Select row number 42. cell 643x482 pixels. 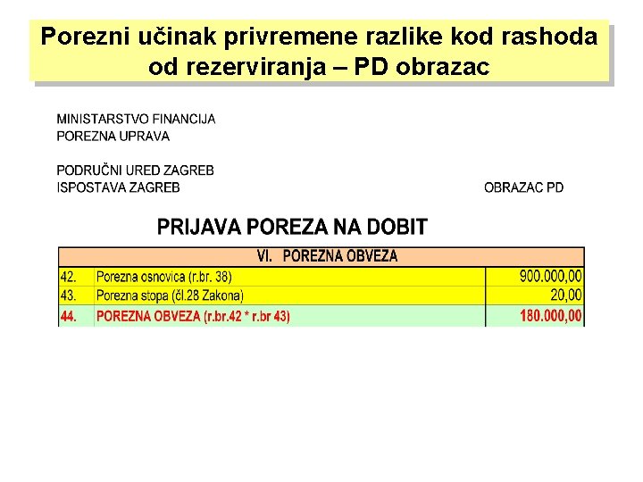point(77,277)
